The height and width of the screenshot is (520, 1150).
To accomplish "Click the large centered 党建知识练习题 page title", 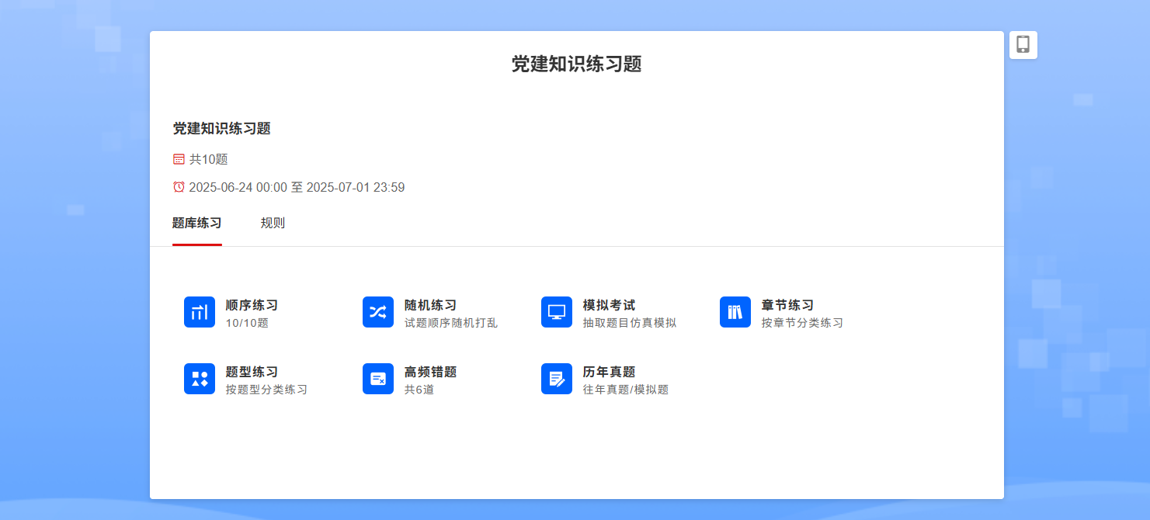I will tap(576, 64).
